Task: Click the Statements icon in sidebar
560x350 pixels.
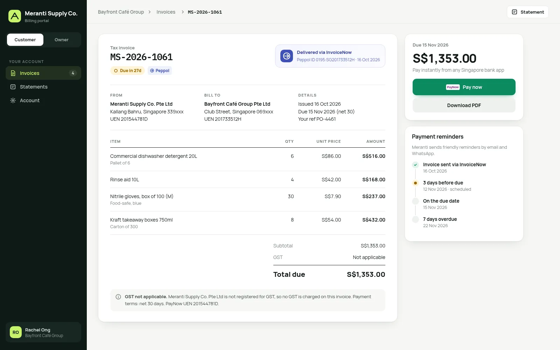Action: pos(13,87)
